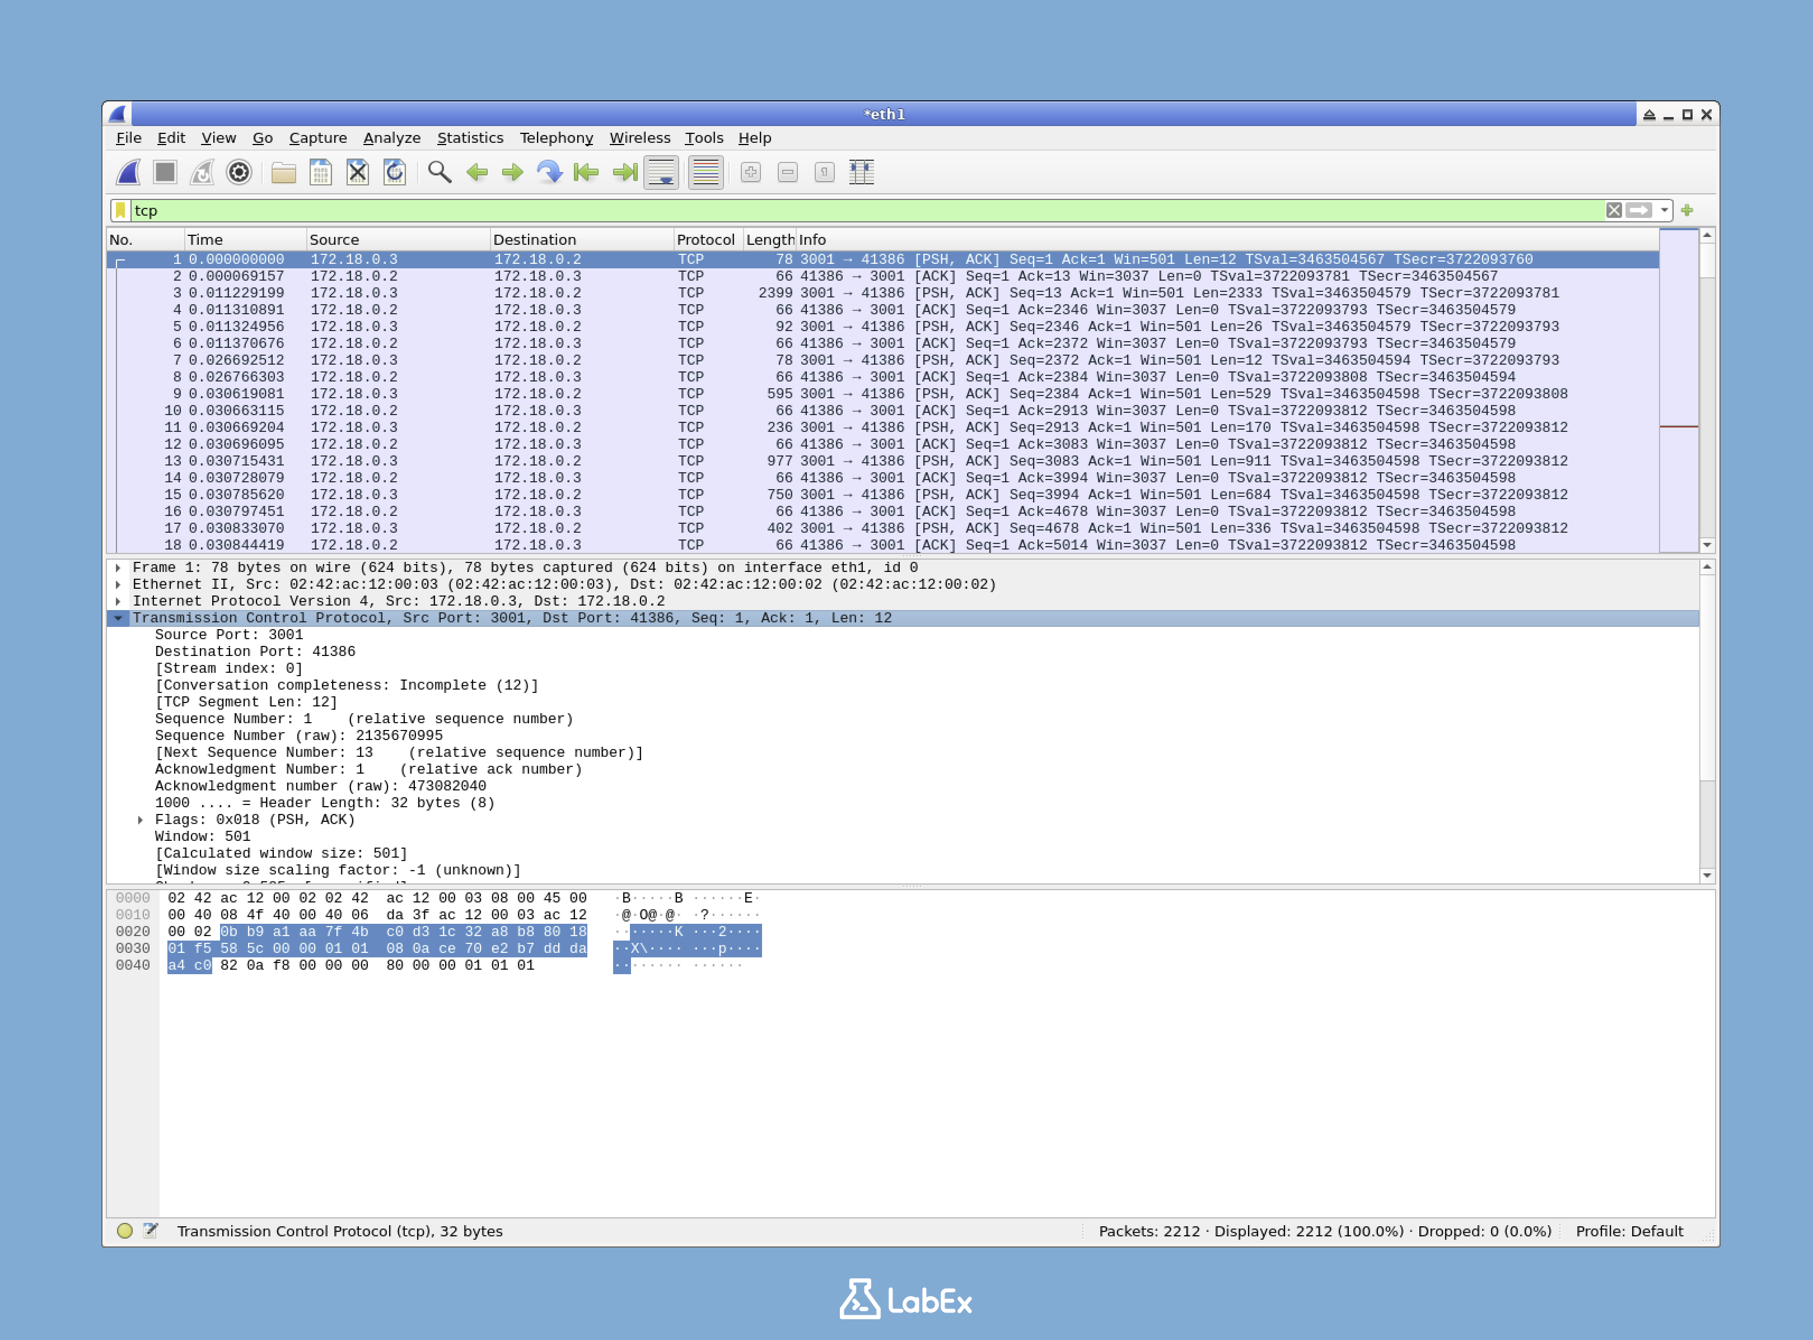Select packet number 5 in the list
This screenshot has width=1813, height=1340.
[487, 326]
